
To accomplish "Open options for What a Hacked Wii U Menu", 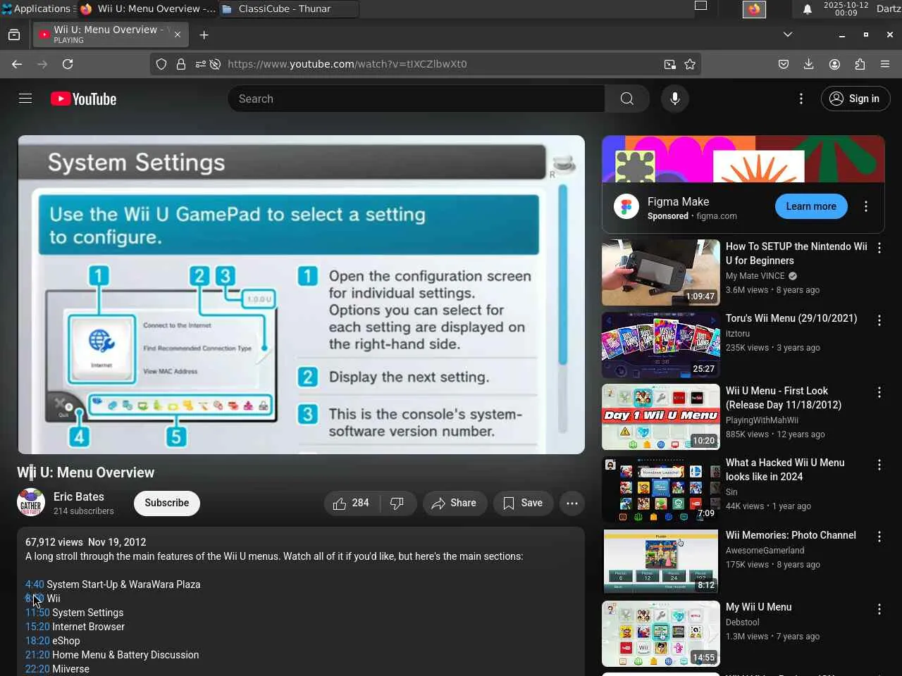I will pyautogui.click(x=879, y=465).
